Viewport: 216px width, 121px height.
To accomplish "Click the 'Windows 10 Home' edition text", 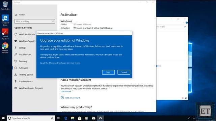I will [82, 25].
